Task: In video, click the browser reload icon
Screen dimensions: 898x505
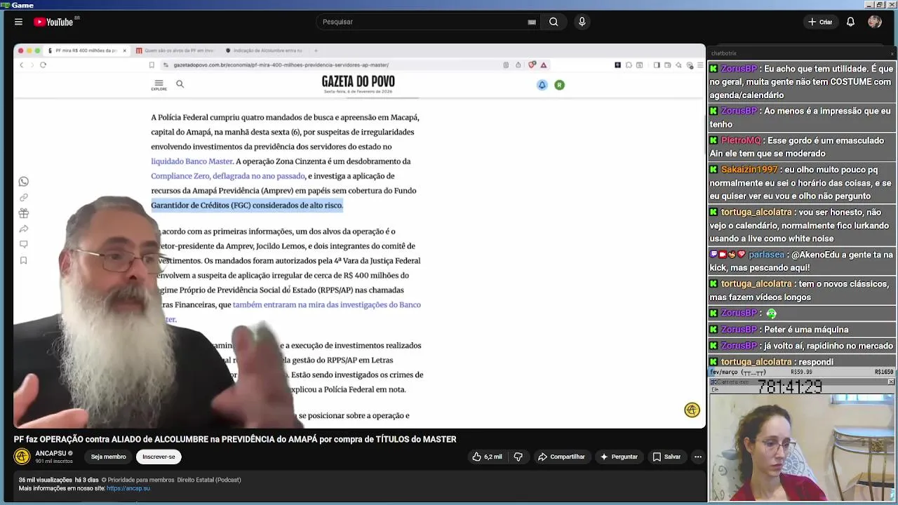Action: (x=43, y=65)
